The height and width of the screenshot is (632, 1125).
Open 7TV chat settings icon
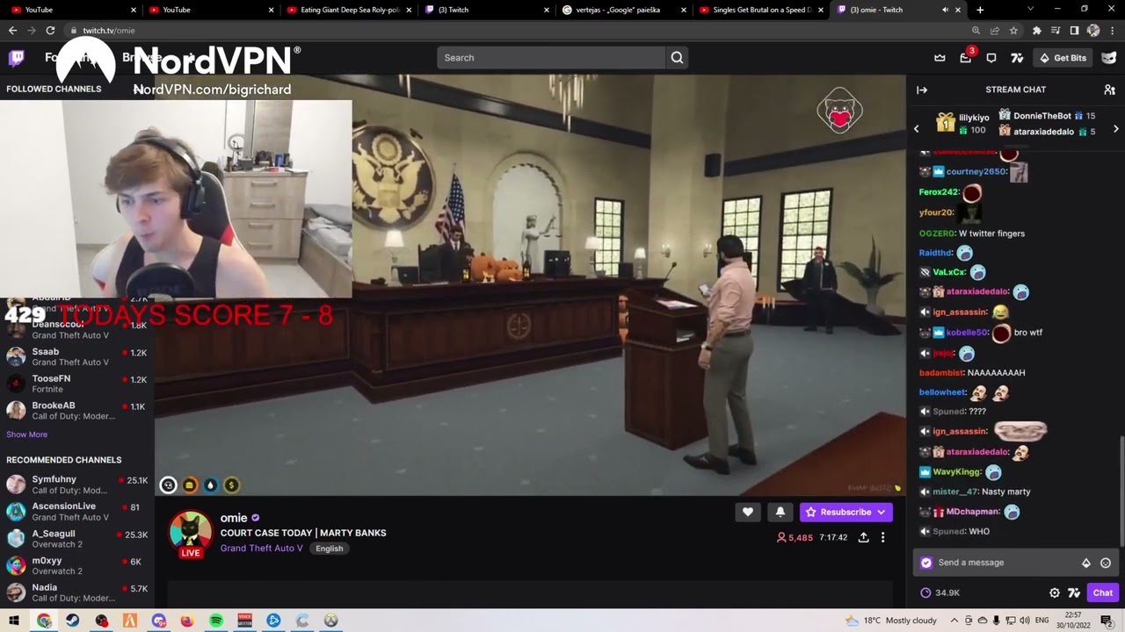(x=1074, y=593)
